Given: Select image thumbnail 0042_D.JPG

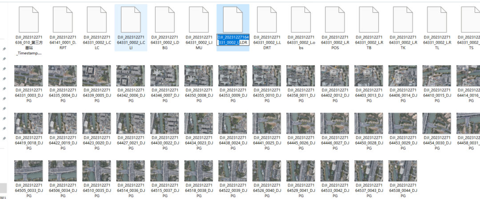Looking at the screenshot, I should click(x=335, y=171).
